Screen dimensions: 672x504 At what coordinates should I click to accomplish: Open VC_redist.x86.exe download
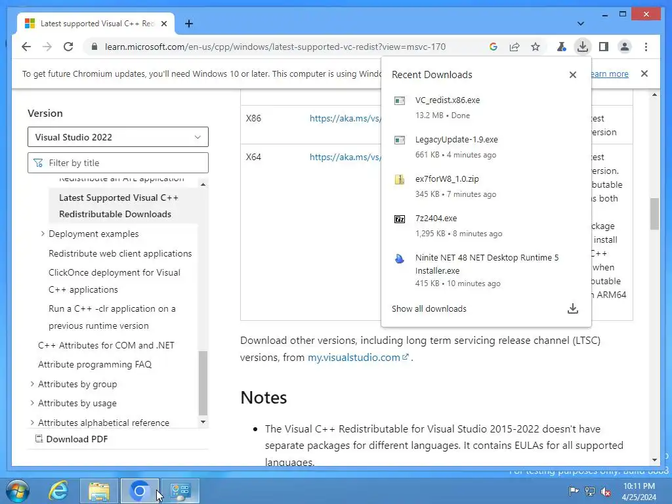(486, 107)
